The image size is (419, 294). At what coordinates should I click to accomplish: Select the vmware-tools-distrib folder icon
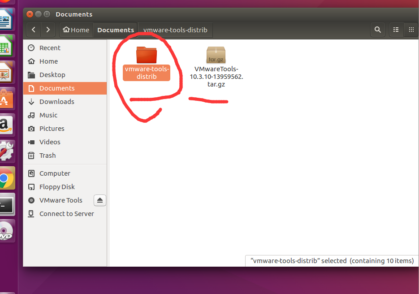point(147,55)
